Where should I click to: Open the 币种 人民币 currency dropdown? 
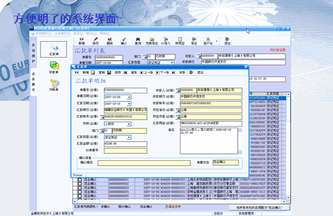tap(129, 124)
